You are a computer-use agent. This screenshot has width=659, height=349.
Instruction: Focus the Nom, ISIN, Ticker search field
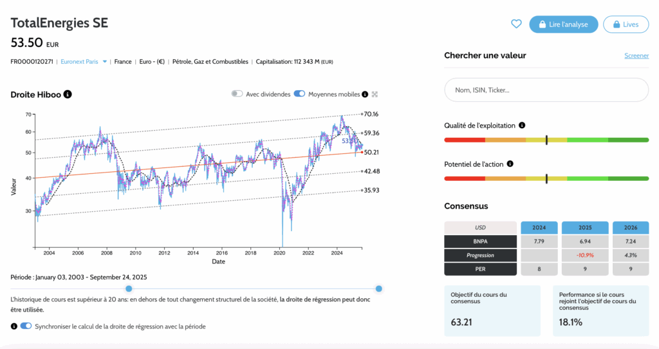point(546,90)
